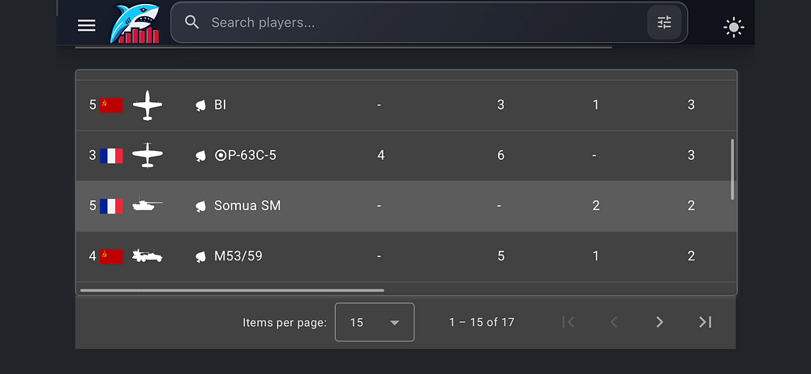Screen dimensions: 811x374
Task: Jump to the last page
Action: [706, 322]
